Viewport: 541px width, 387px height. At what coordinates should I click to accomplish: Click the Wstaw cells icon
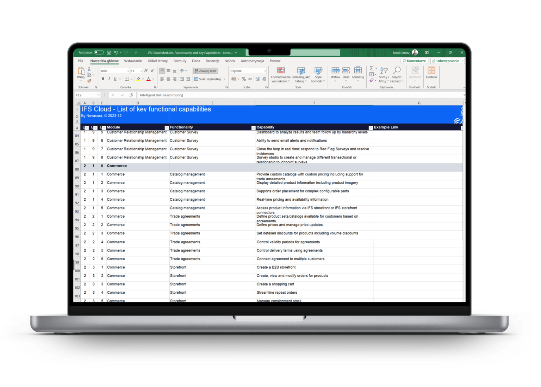point(335,73)
